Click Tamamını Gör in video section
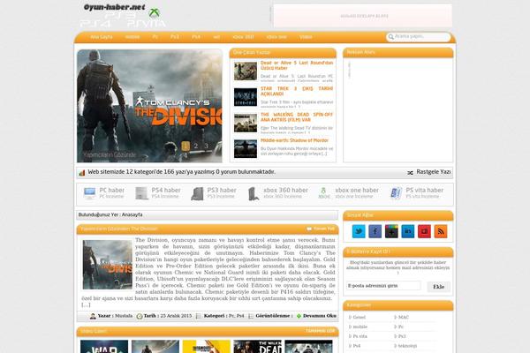Viewport: 530px width, 353px height. pyautogui.click(x=320, y=331)
